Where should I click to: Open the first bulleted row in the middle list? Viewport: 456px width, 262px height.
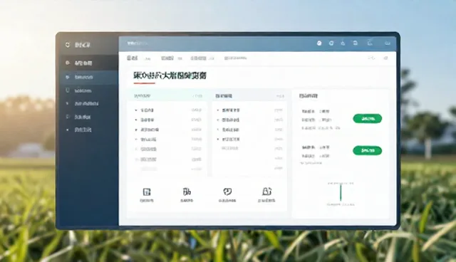(249, 110)
